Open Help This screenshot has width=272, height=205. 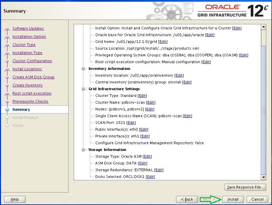coord(15,200)
